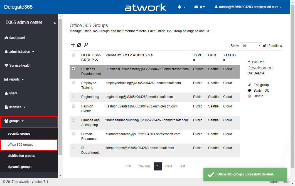The width and height of the screenshot is (295, 186).
Task: Expand the admin account dropdown
Action: pyautogui.click(x=248, y=7)
